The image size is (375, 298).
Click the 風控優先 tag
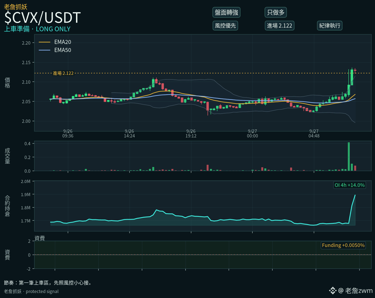pyautogui.click(x=225, y=25)
